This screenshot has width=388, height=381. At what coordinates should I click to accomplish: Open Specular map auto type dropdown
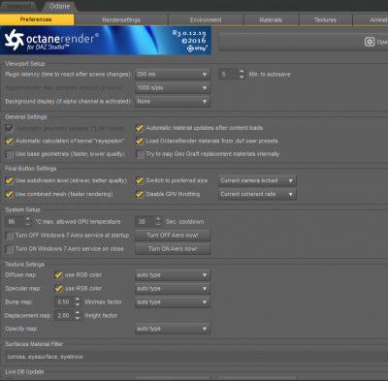pos(173,289)
